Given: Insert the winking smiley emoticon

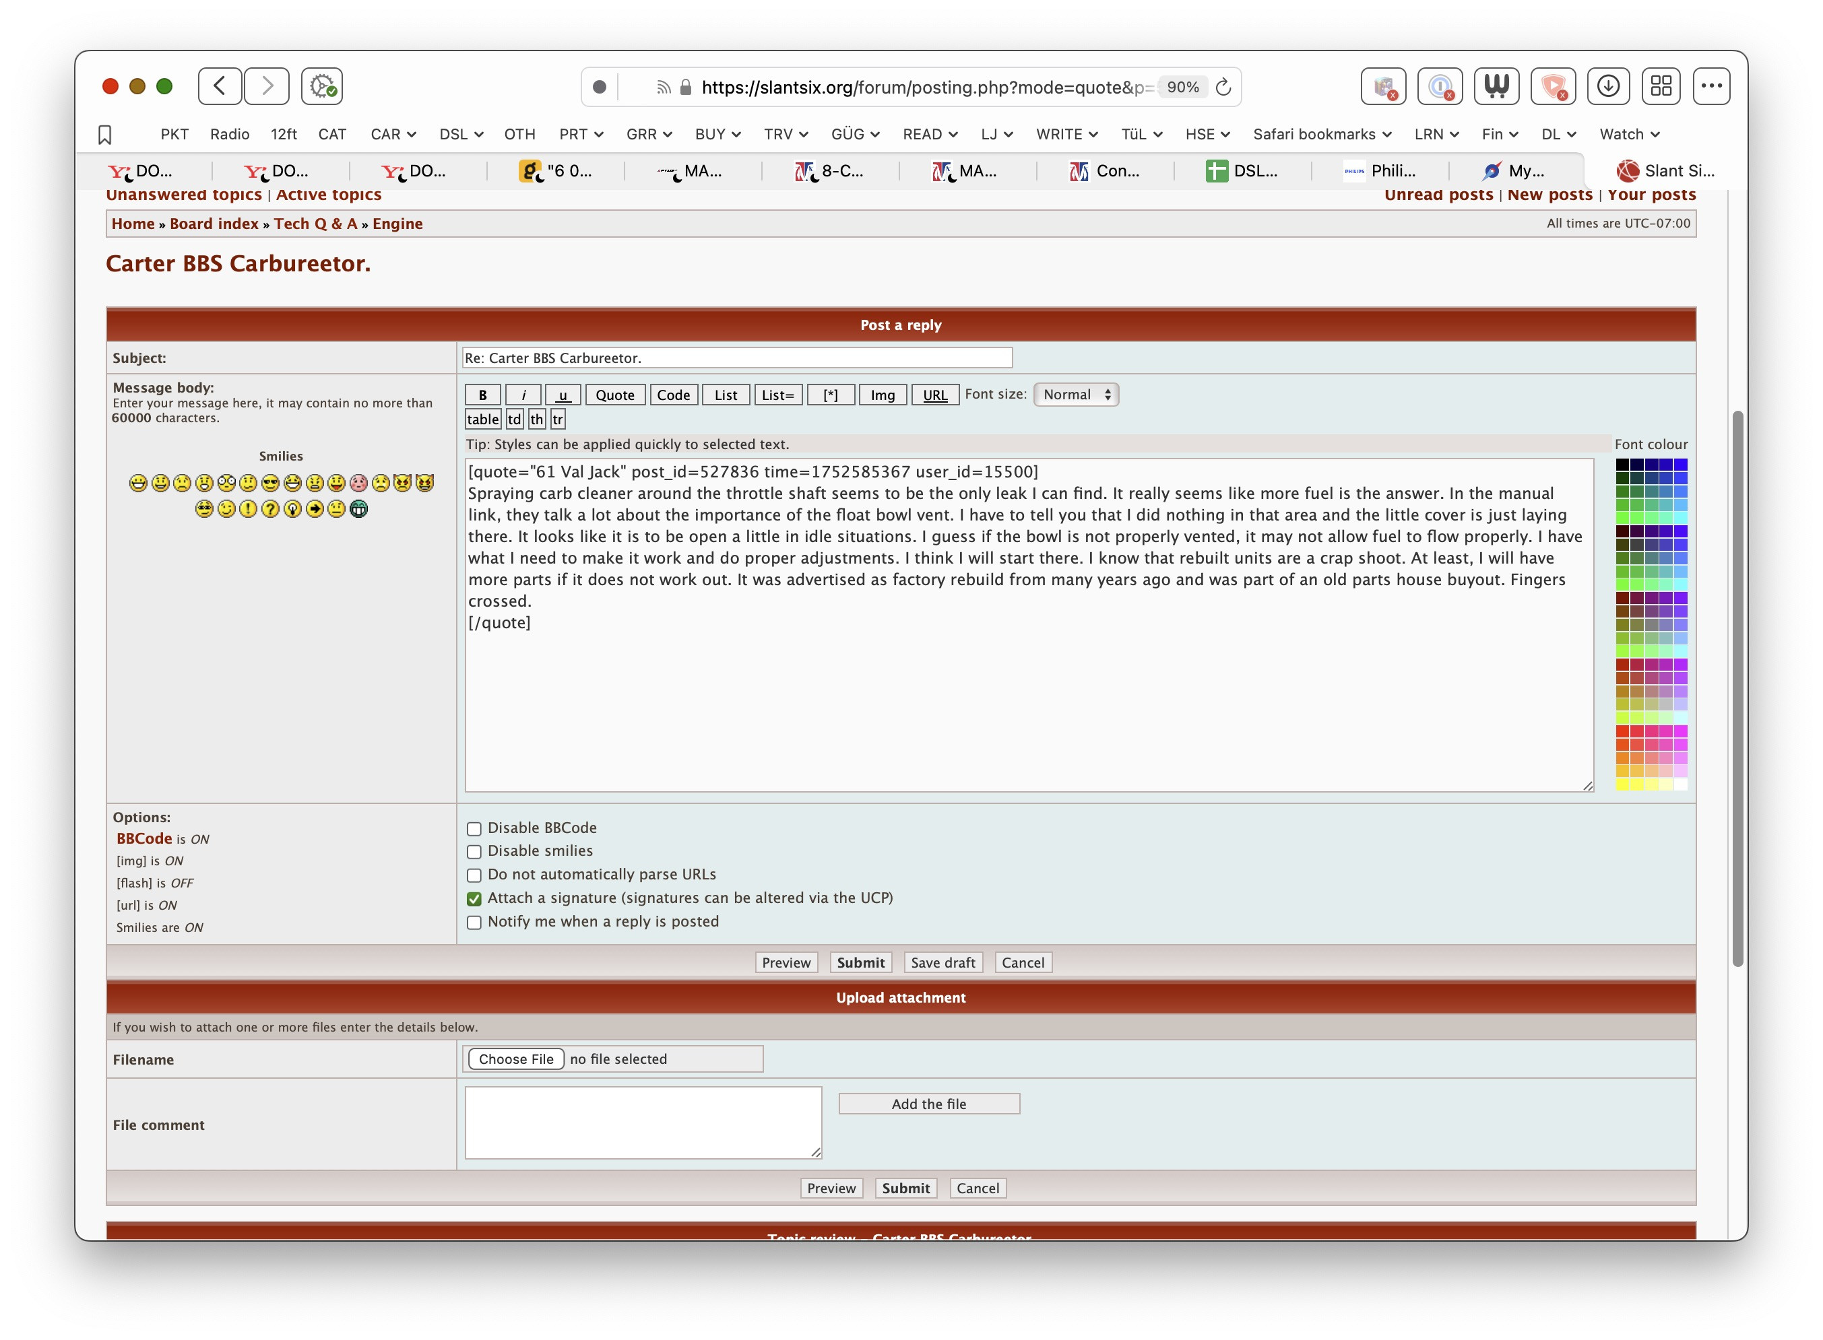Looking at the screenshot, I should pos(227,510).
